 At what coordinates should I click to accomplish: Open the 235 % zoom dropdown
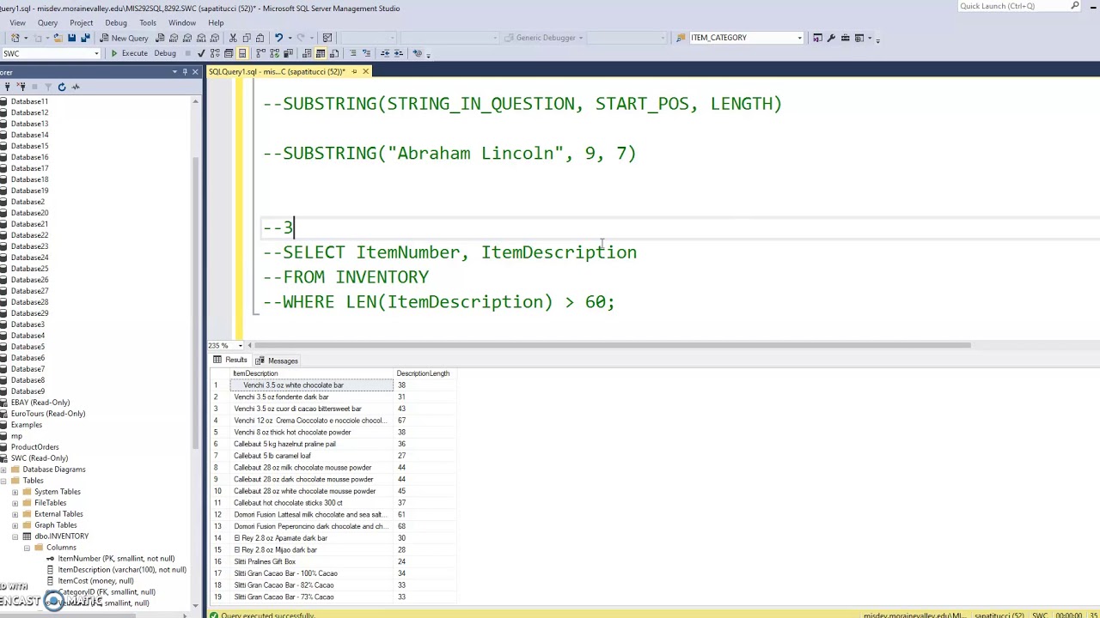click(x=240, y=345)
